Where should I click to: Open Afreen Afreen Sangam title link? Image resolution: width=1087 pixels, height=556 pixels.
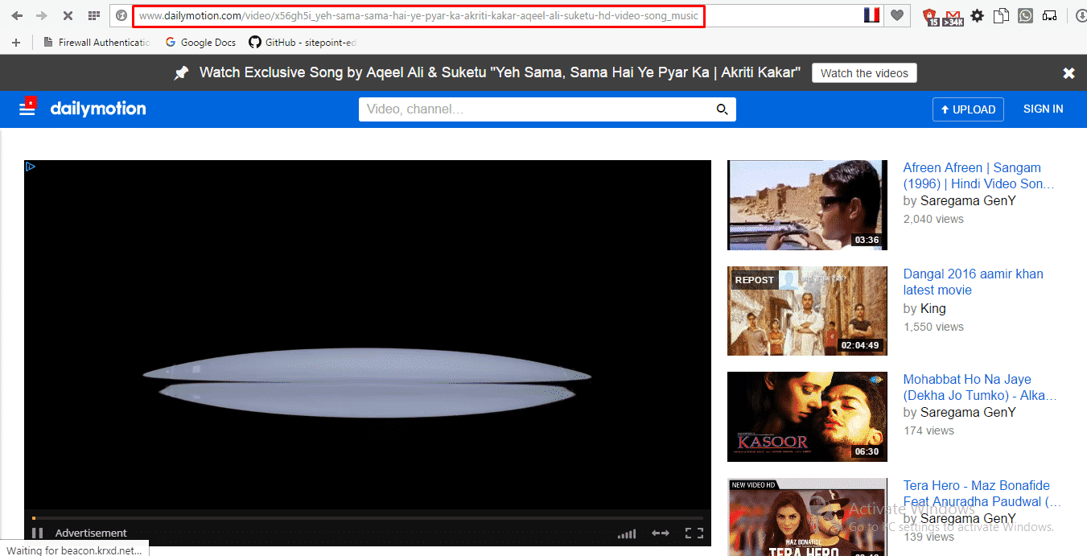click(x=978, y=175)
